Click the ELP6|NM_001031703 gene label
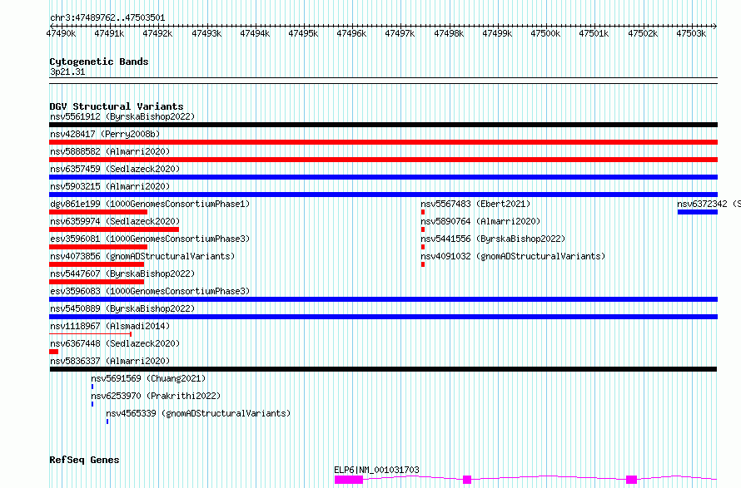The image size is (741, 488). click(376, 470)
